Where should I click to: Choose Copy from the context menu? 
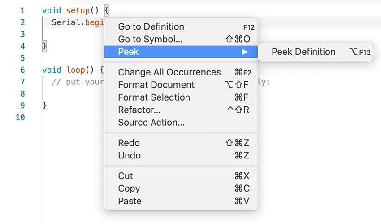129,189
